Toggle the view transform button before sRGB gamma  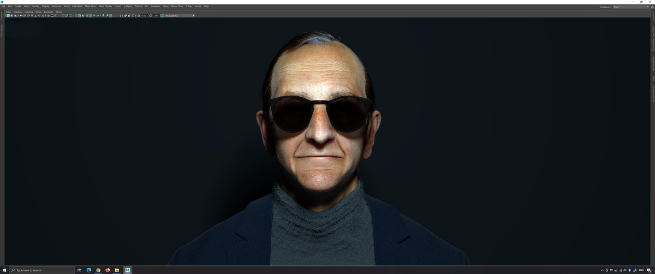(162, 15)
